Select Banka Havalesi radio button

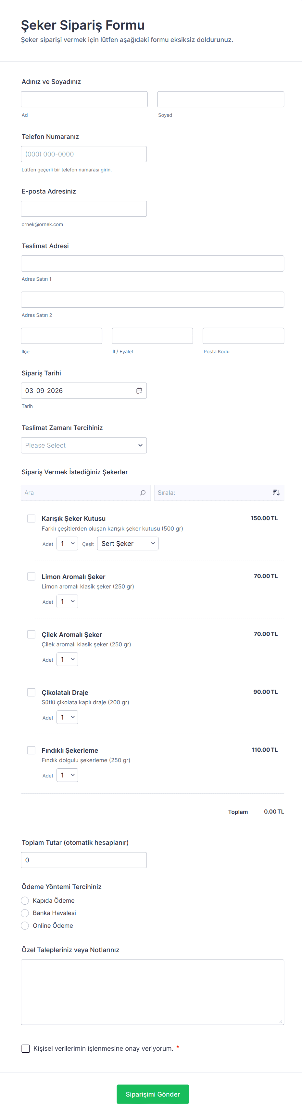click(x=25, y=913)
